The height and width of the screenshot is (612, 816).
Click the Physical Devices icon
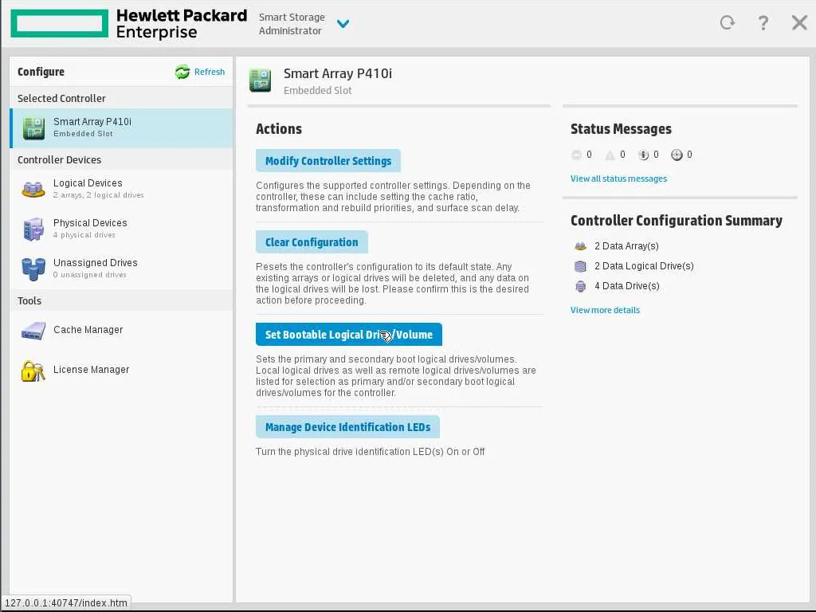(33, 229)
